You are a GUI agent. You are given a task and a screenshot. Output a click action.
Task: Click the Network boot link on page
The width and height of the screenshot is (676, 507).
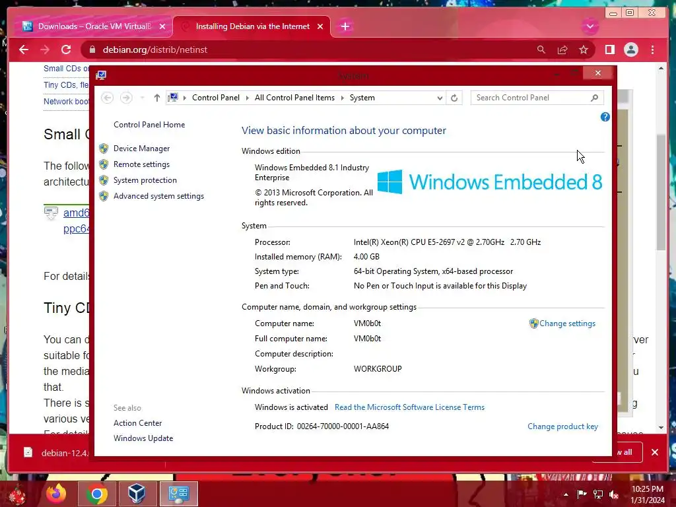pos(67,101)
